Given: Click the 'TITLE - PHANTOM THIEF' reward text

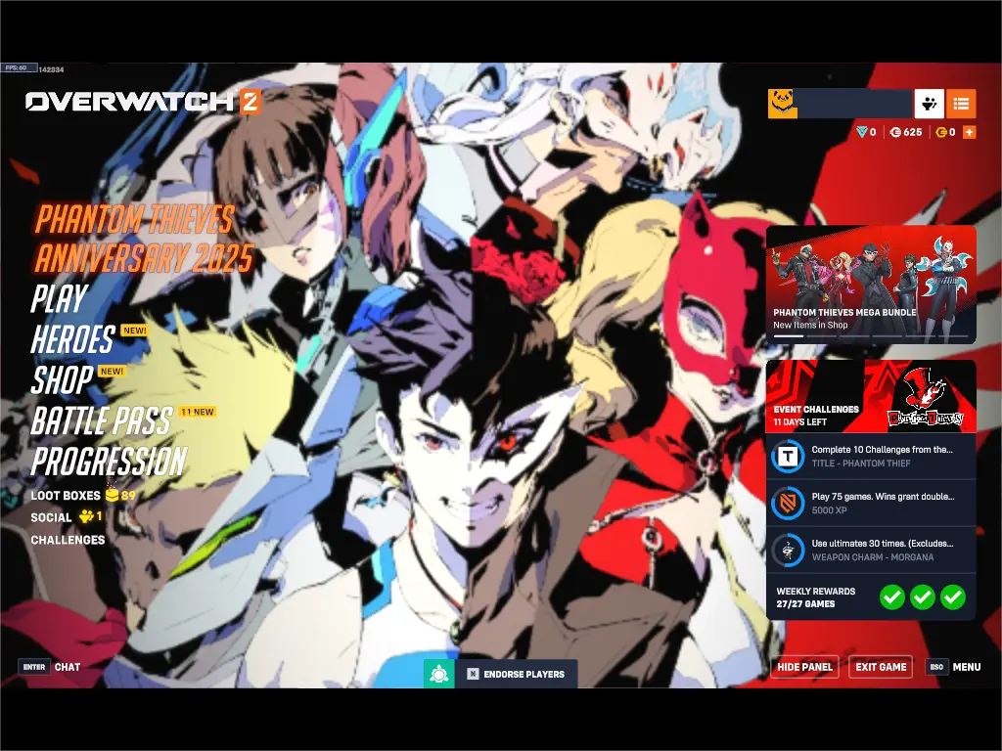Looking at the screenshot, I should click(861, 464).
